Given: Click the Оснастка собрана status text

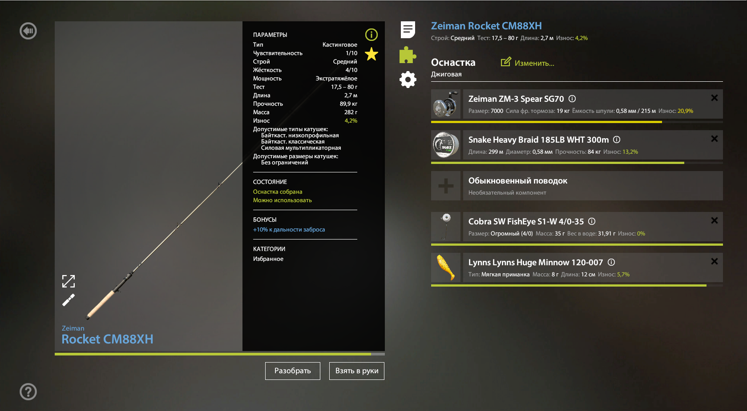Looking at the screenshot, I should point(278,192).
